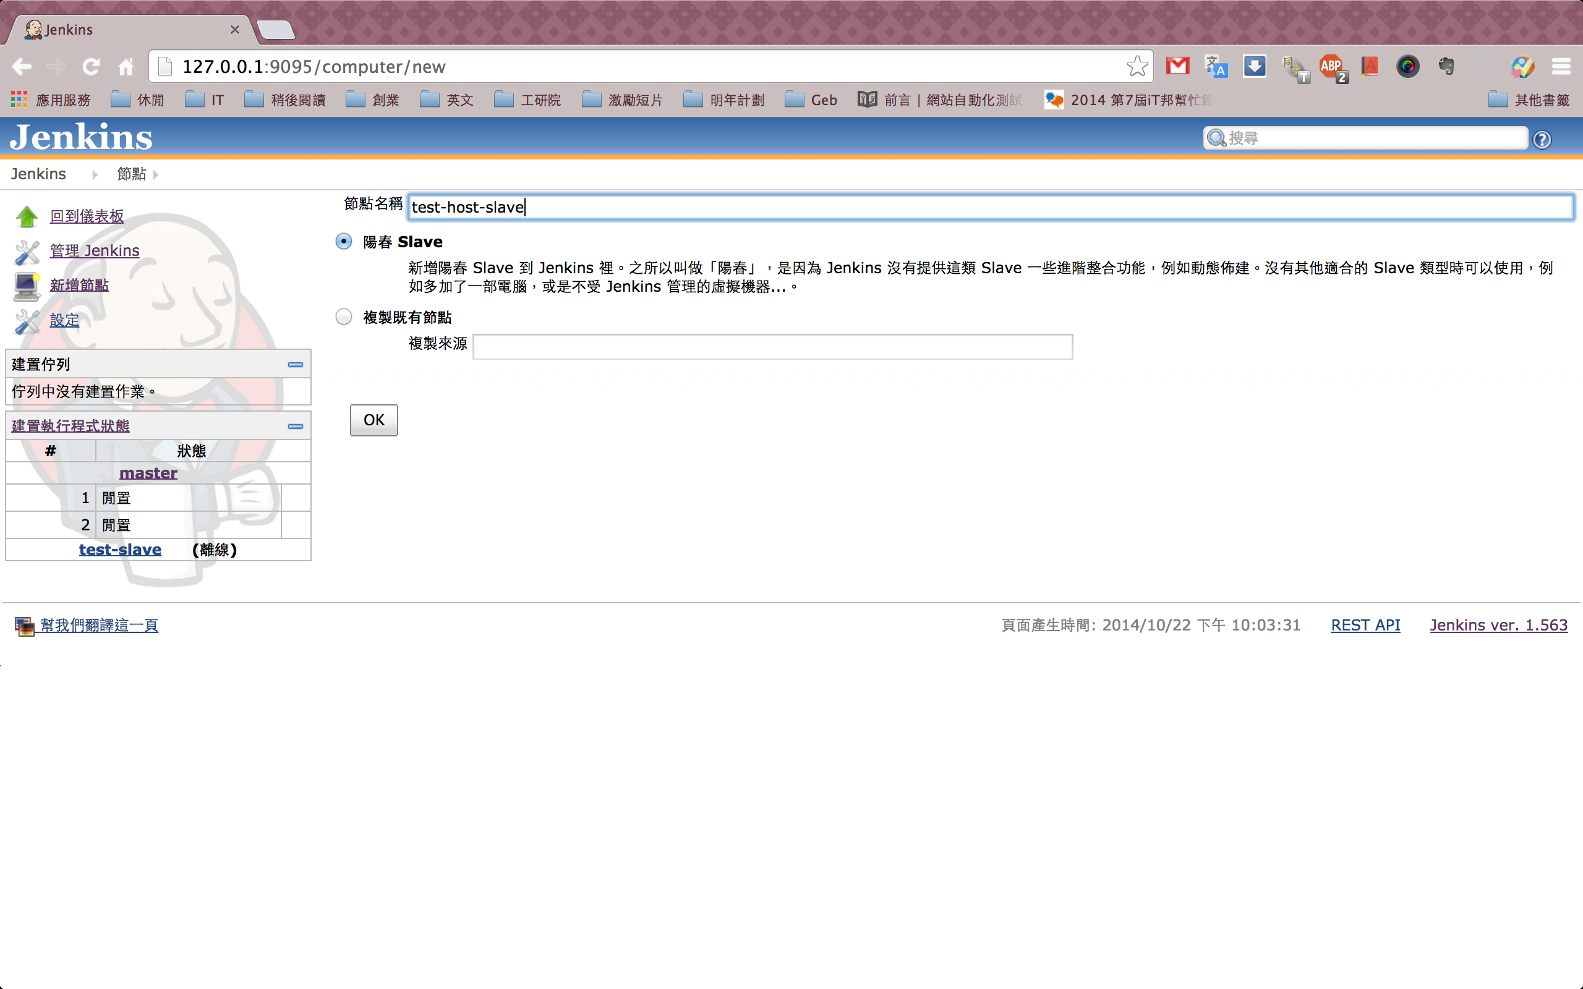Open the REST API link

(1365, 626)
